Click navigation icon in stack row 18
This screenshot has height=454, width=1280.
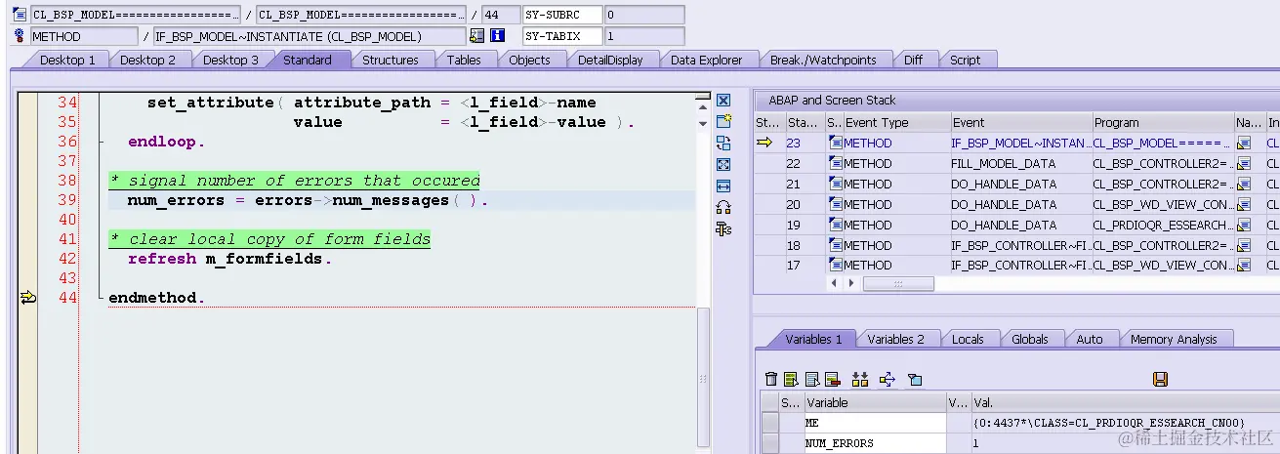point(1244,245)
